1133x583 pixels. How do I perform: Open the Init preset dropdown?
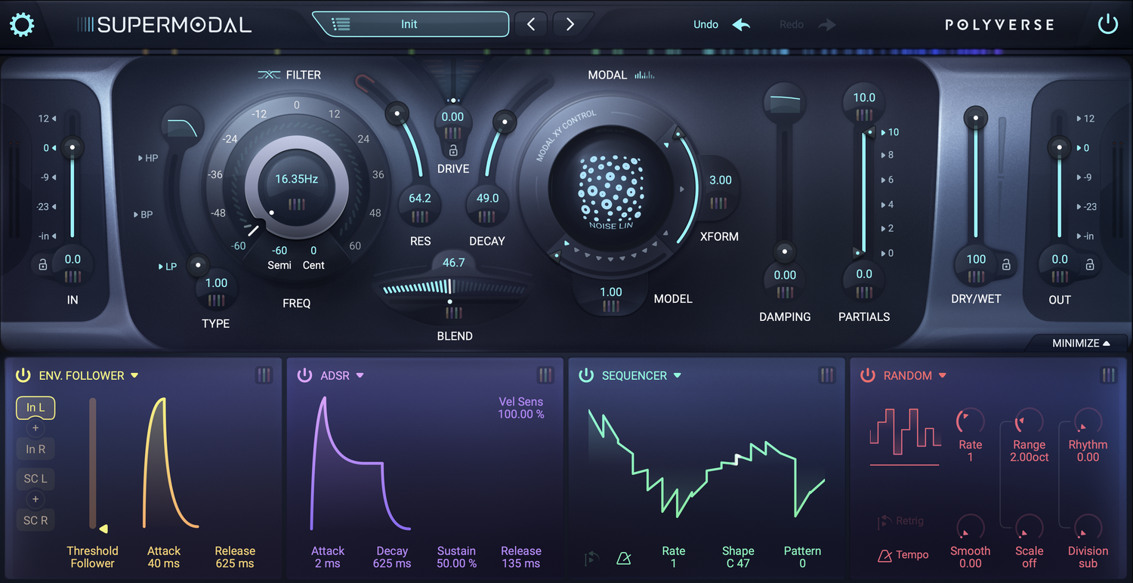pos(410,24)
